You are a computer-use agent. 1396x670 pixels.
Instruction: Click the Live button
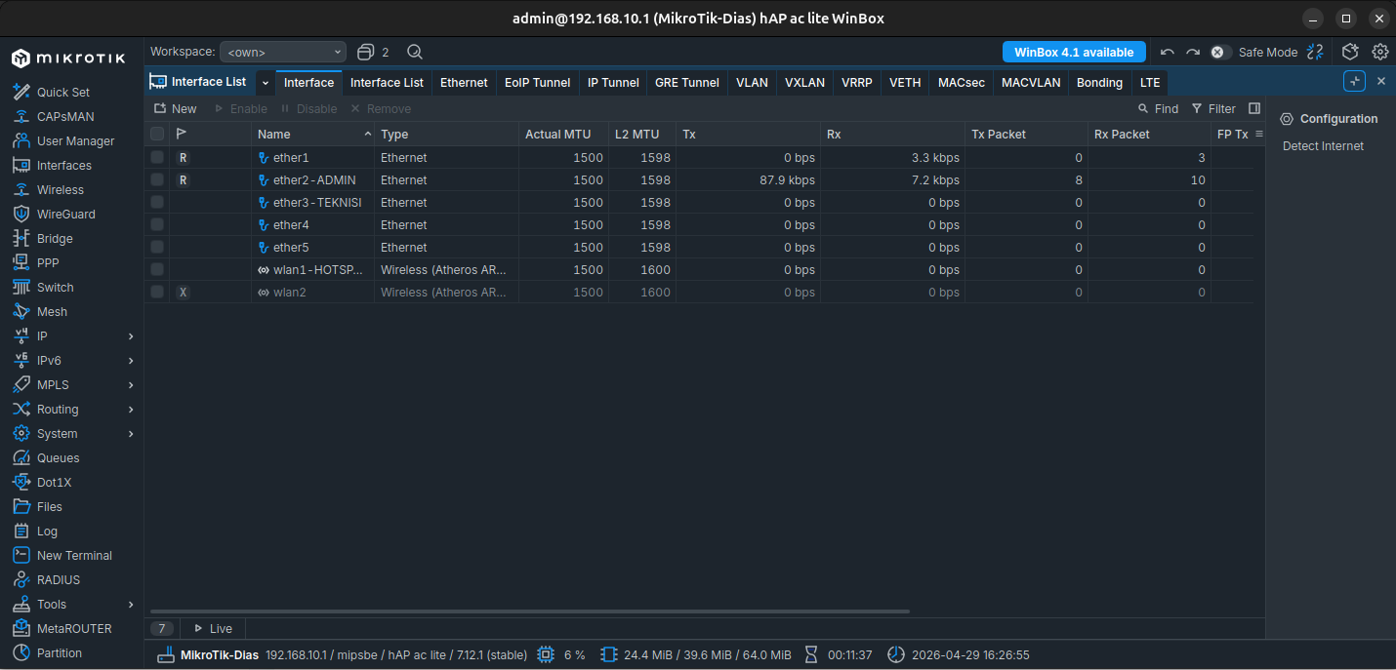tap(213, 628)
